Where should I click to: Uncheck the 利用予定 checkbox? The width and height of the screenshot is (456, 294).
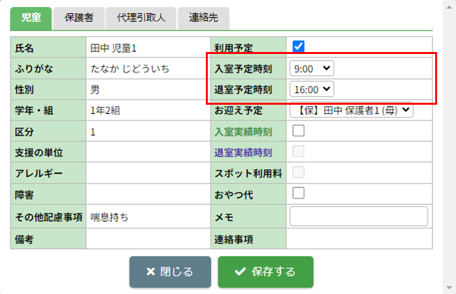(x=298, y=46)
